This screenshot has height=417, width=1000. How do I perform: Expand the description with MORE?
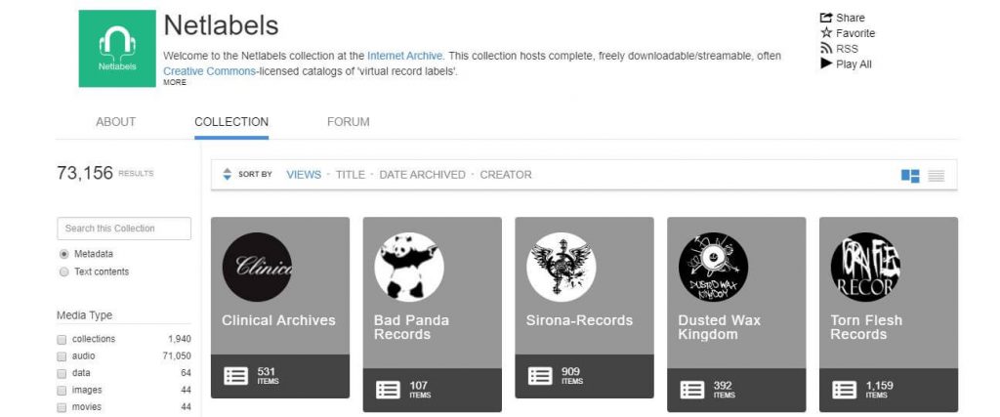point(175,82)
